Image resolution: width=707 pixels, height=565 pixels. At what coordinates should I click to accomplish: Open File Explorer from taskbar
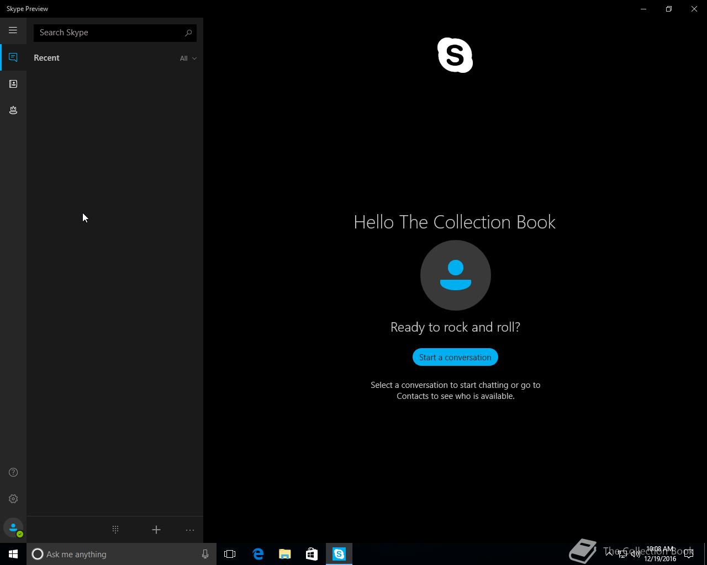pyautogui.click(x=285, y=554)
